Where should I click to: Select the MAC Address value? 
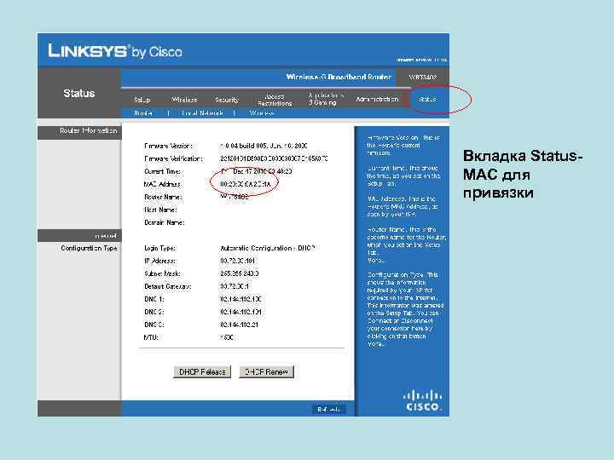[x=245, y=184]
